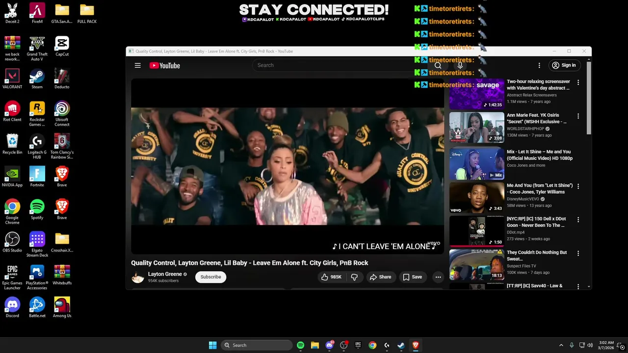Select the Among Us desktop icon
Screen dimensions: 628x353
[x=62, y=307]
